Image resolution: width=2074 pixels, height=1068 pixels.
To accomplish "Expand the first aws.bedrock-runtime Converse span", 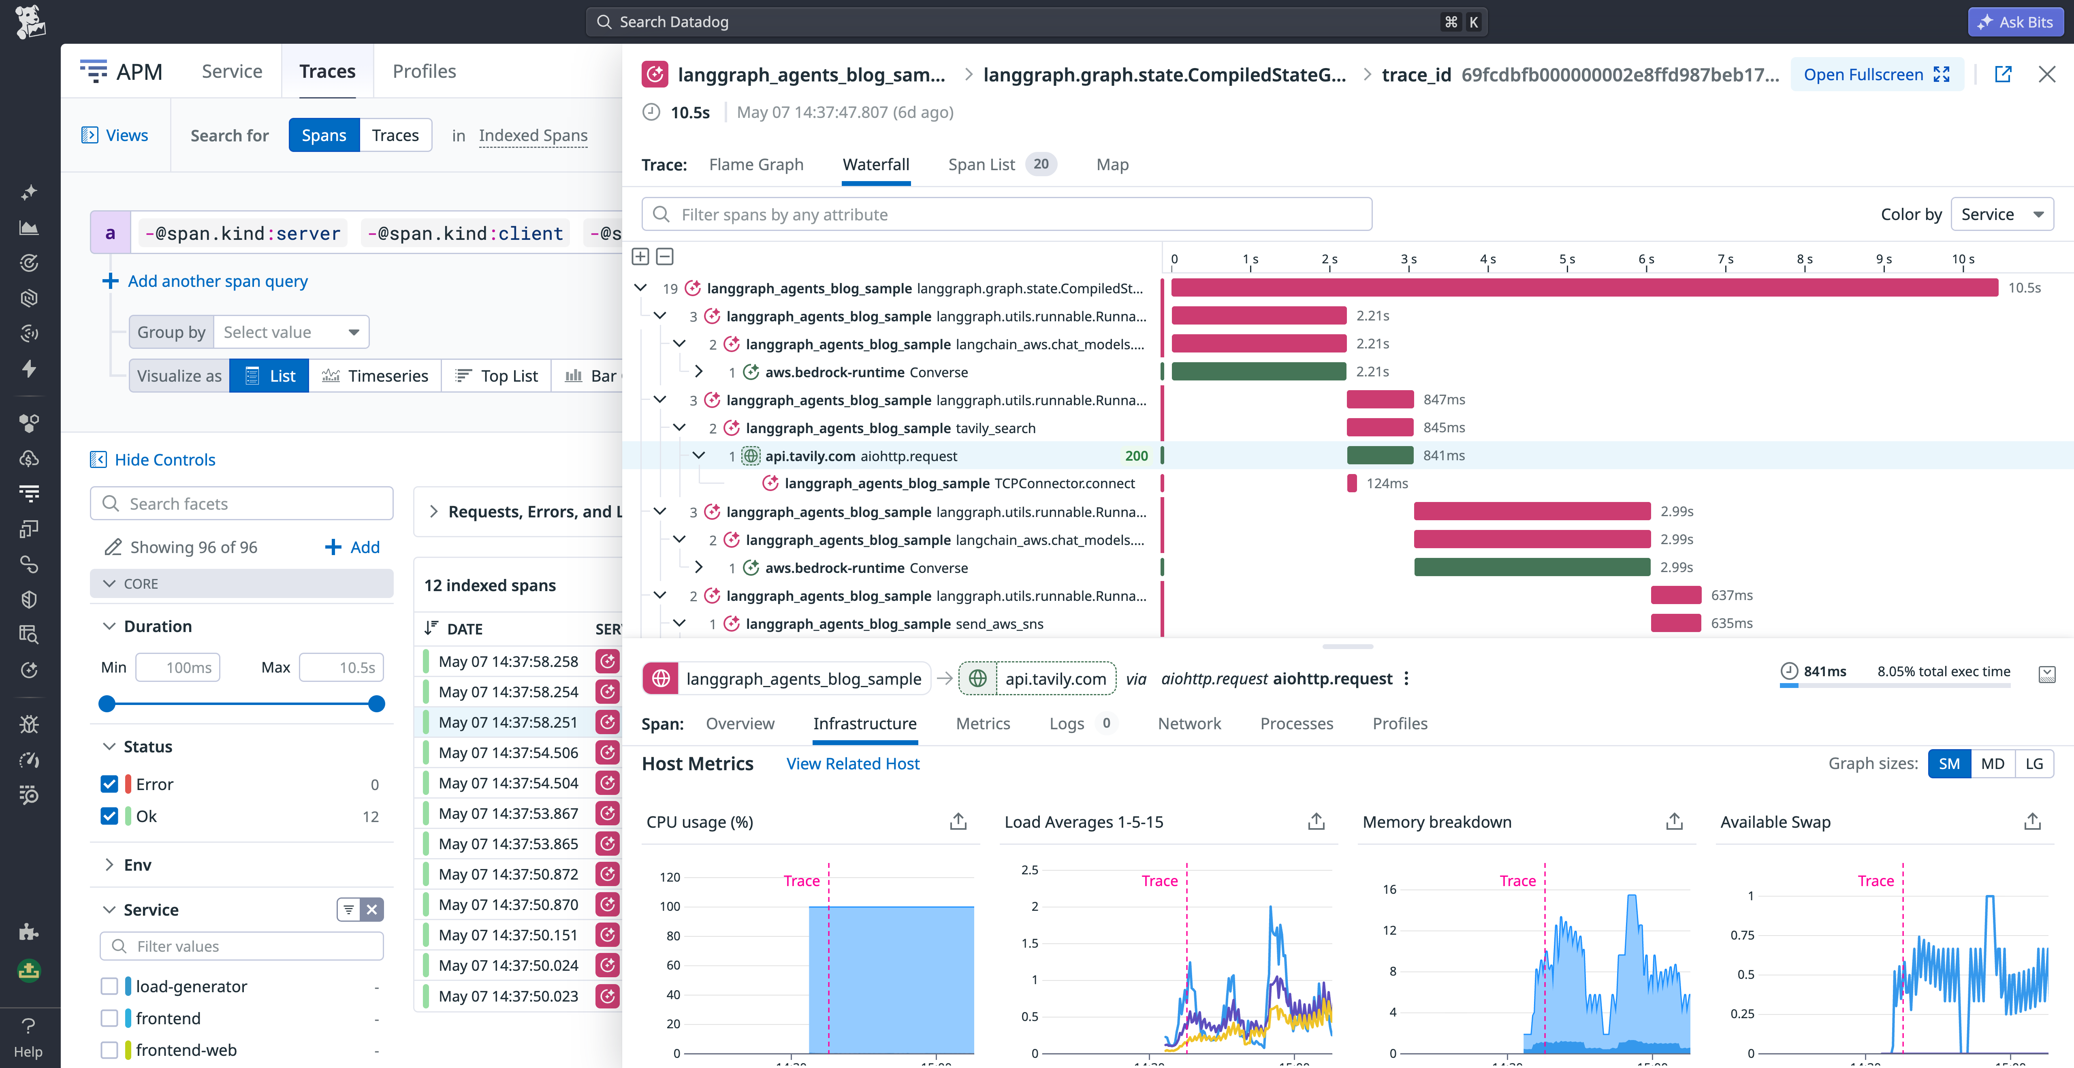I will [699, 371].
